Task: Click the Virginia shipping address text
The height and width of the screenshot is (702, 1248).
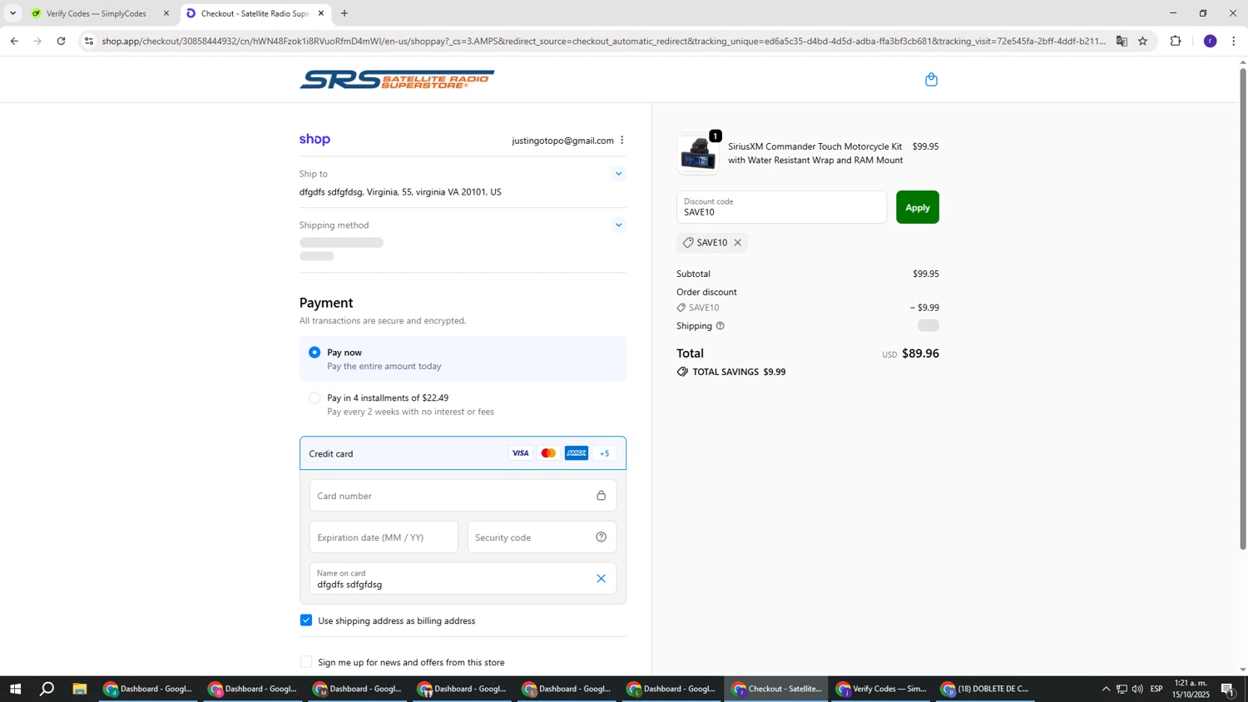Action: coord(400,192)
